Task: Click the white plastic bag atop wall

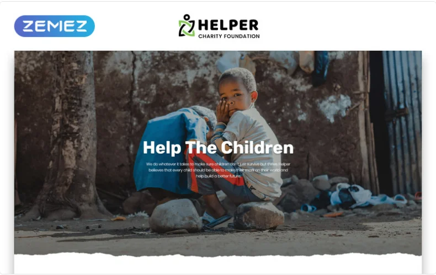Action: (x=230, y=62)
